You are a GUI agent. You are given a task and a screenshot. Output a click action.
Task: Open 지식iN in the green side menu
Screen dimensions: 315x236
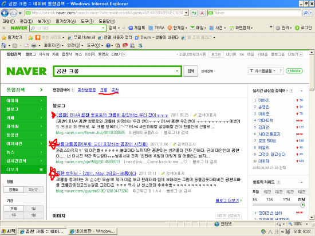click(x=23, y=127)
